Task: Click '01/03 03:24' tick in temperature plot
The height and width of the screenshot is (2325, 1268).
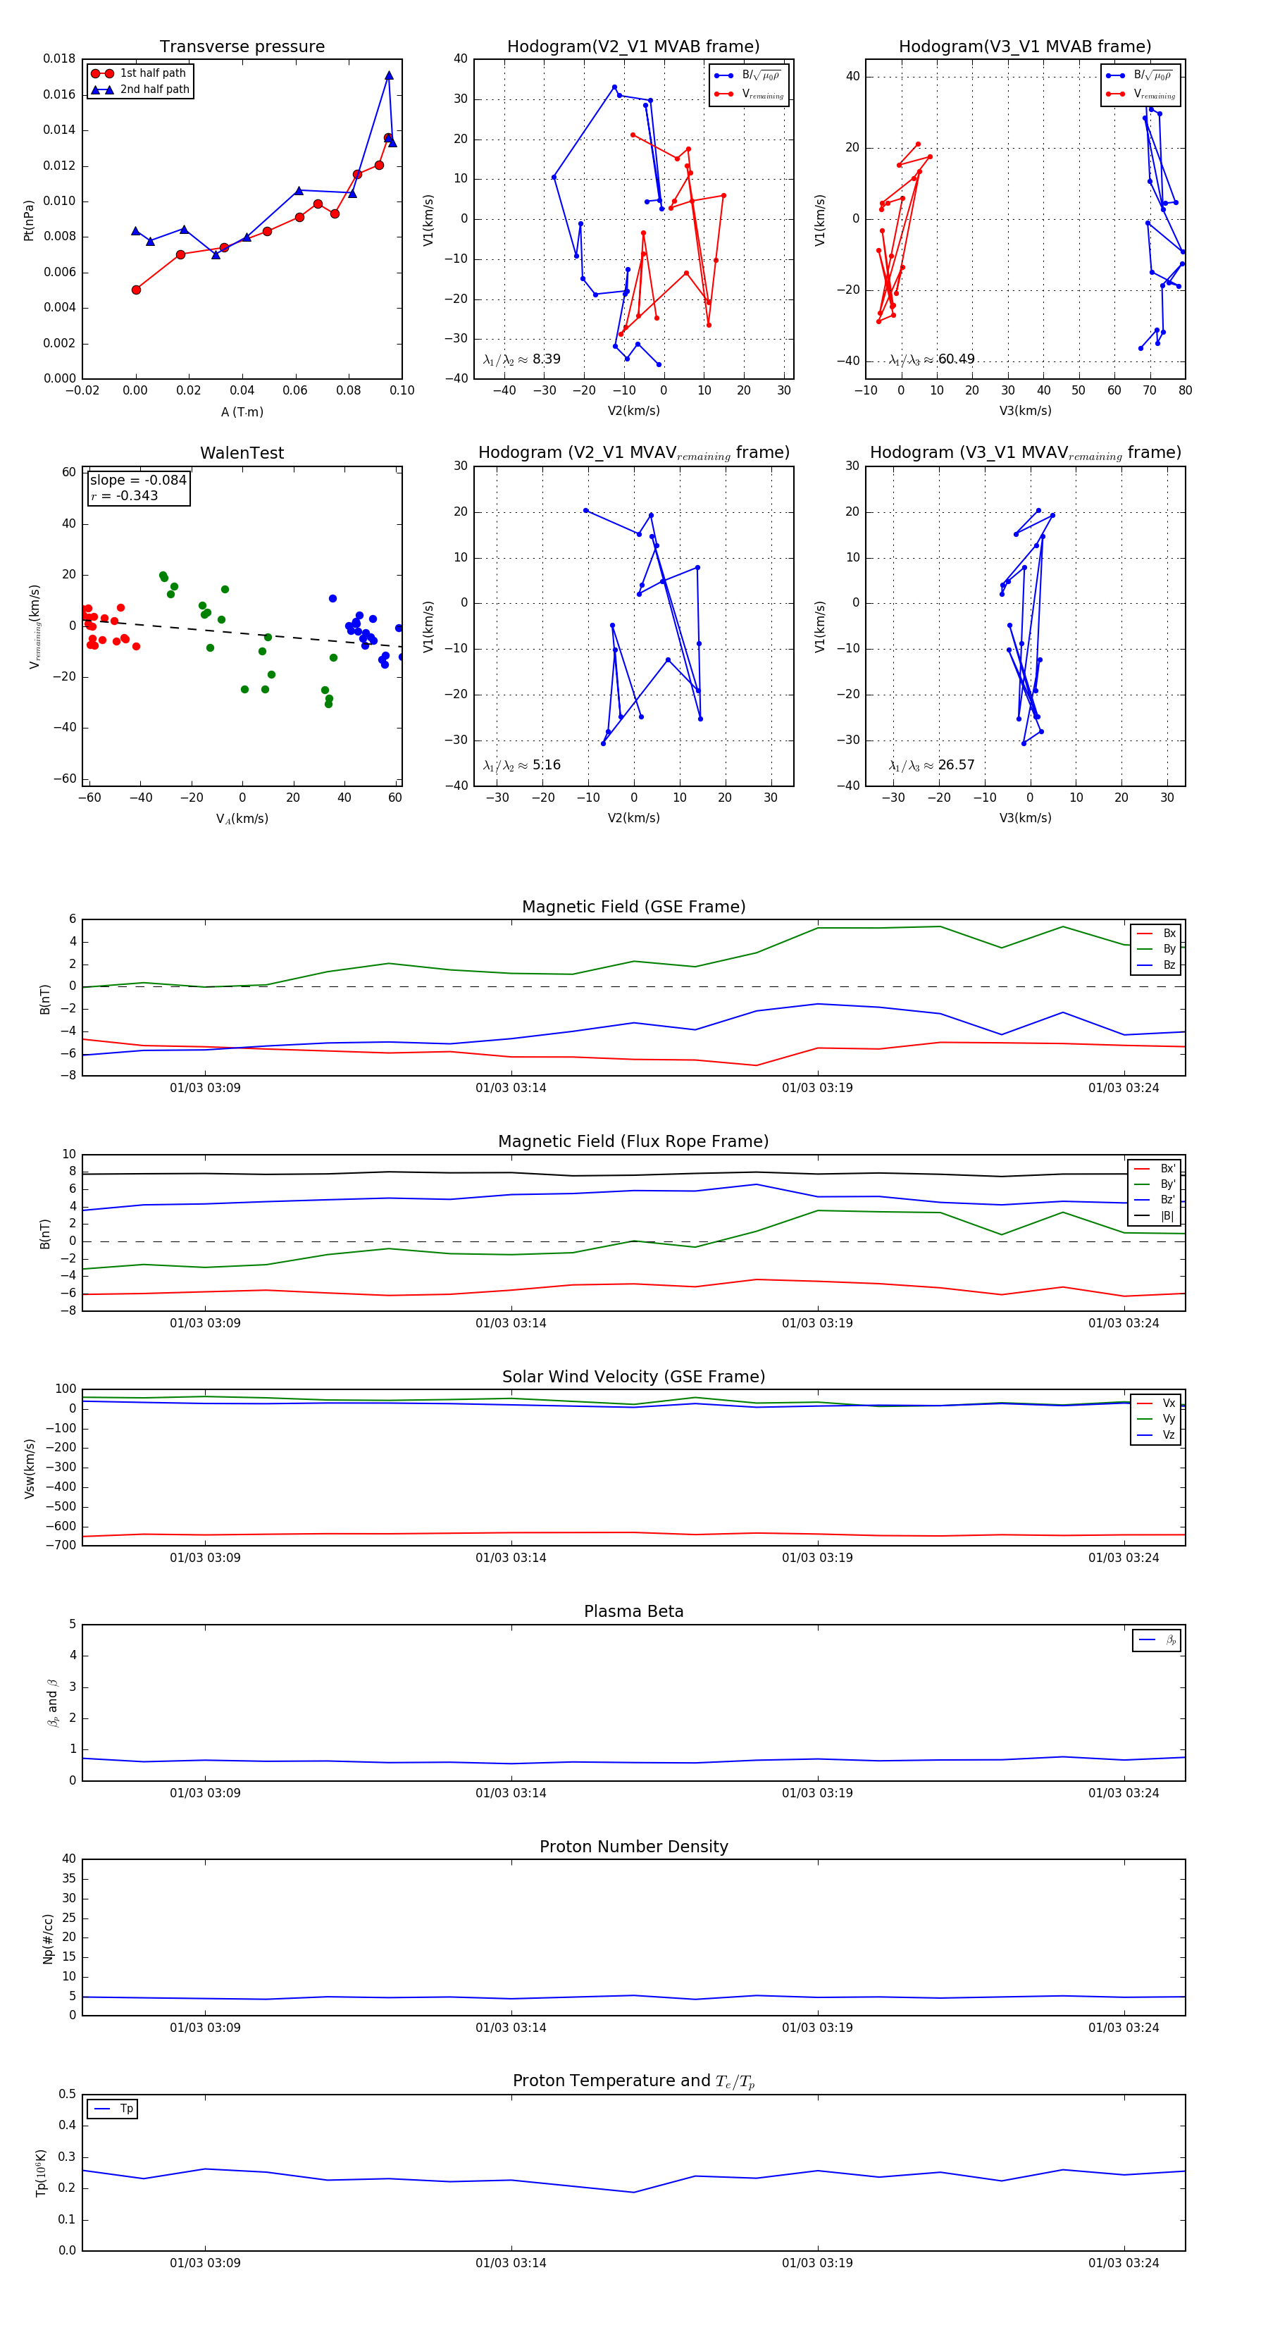Action: (1124, 2264)
